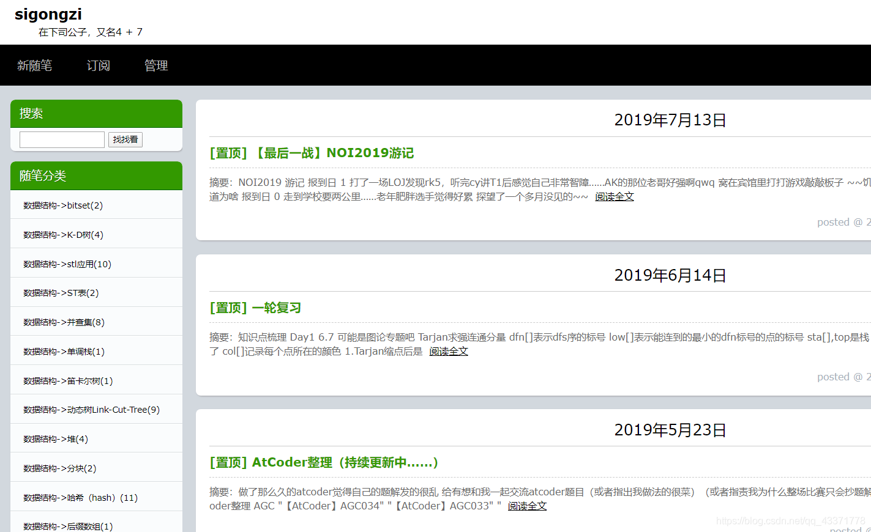
Task: Open the post 【最后一战】NOI2019游记
Action: click(311, 153)
